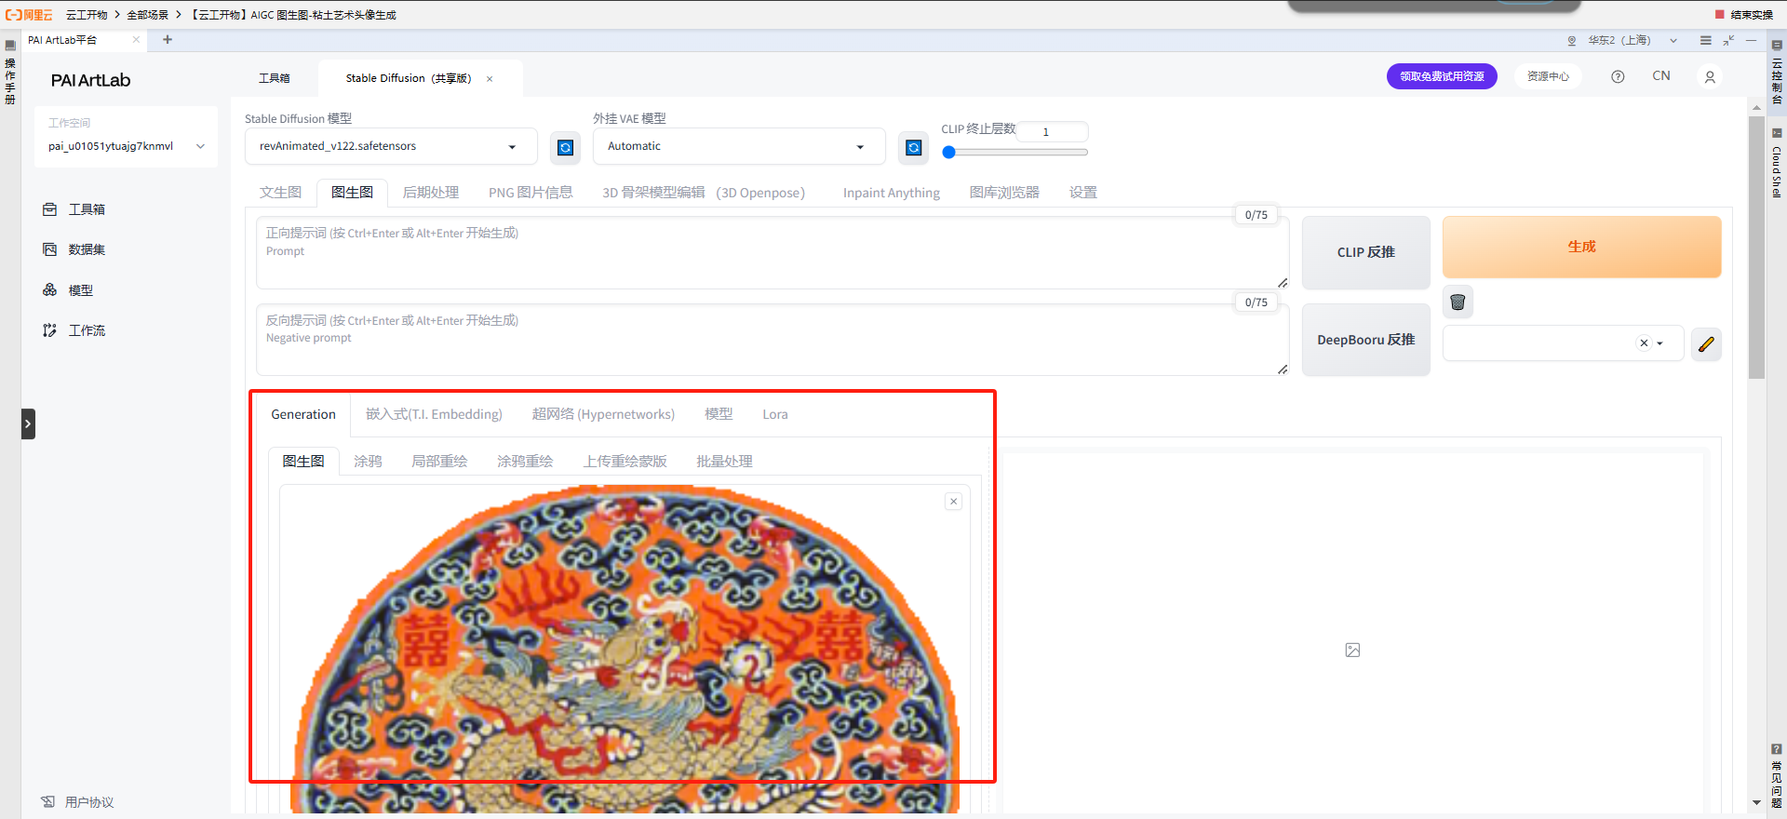Open Inpaint Anything tab
Screen dimensions: 1787x819
tap(892, 193)
